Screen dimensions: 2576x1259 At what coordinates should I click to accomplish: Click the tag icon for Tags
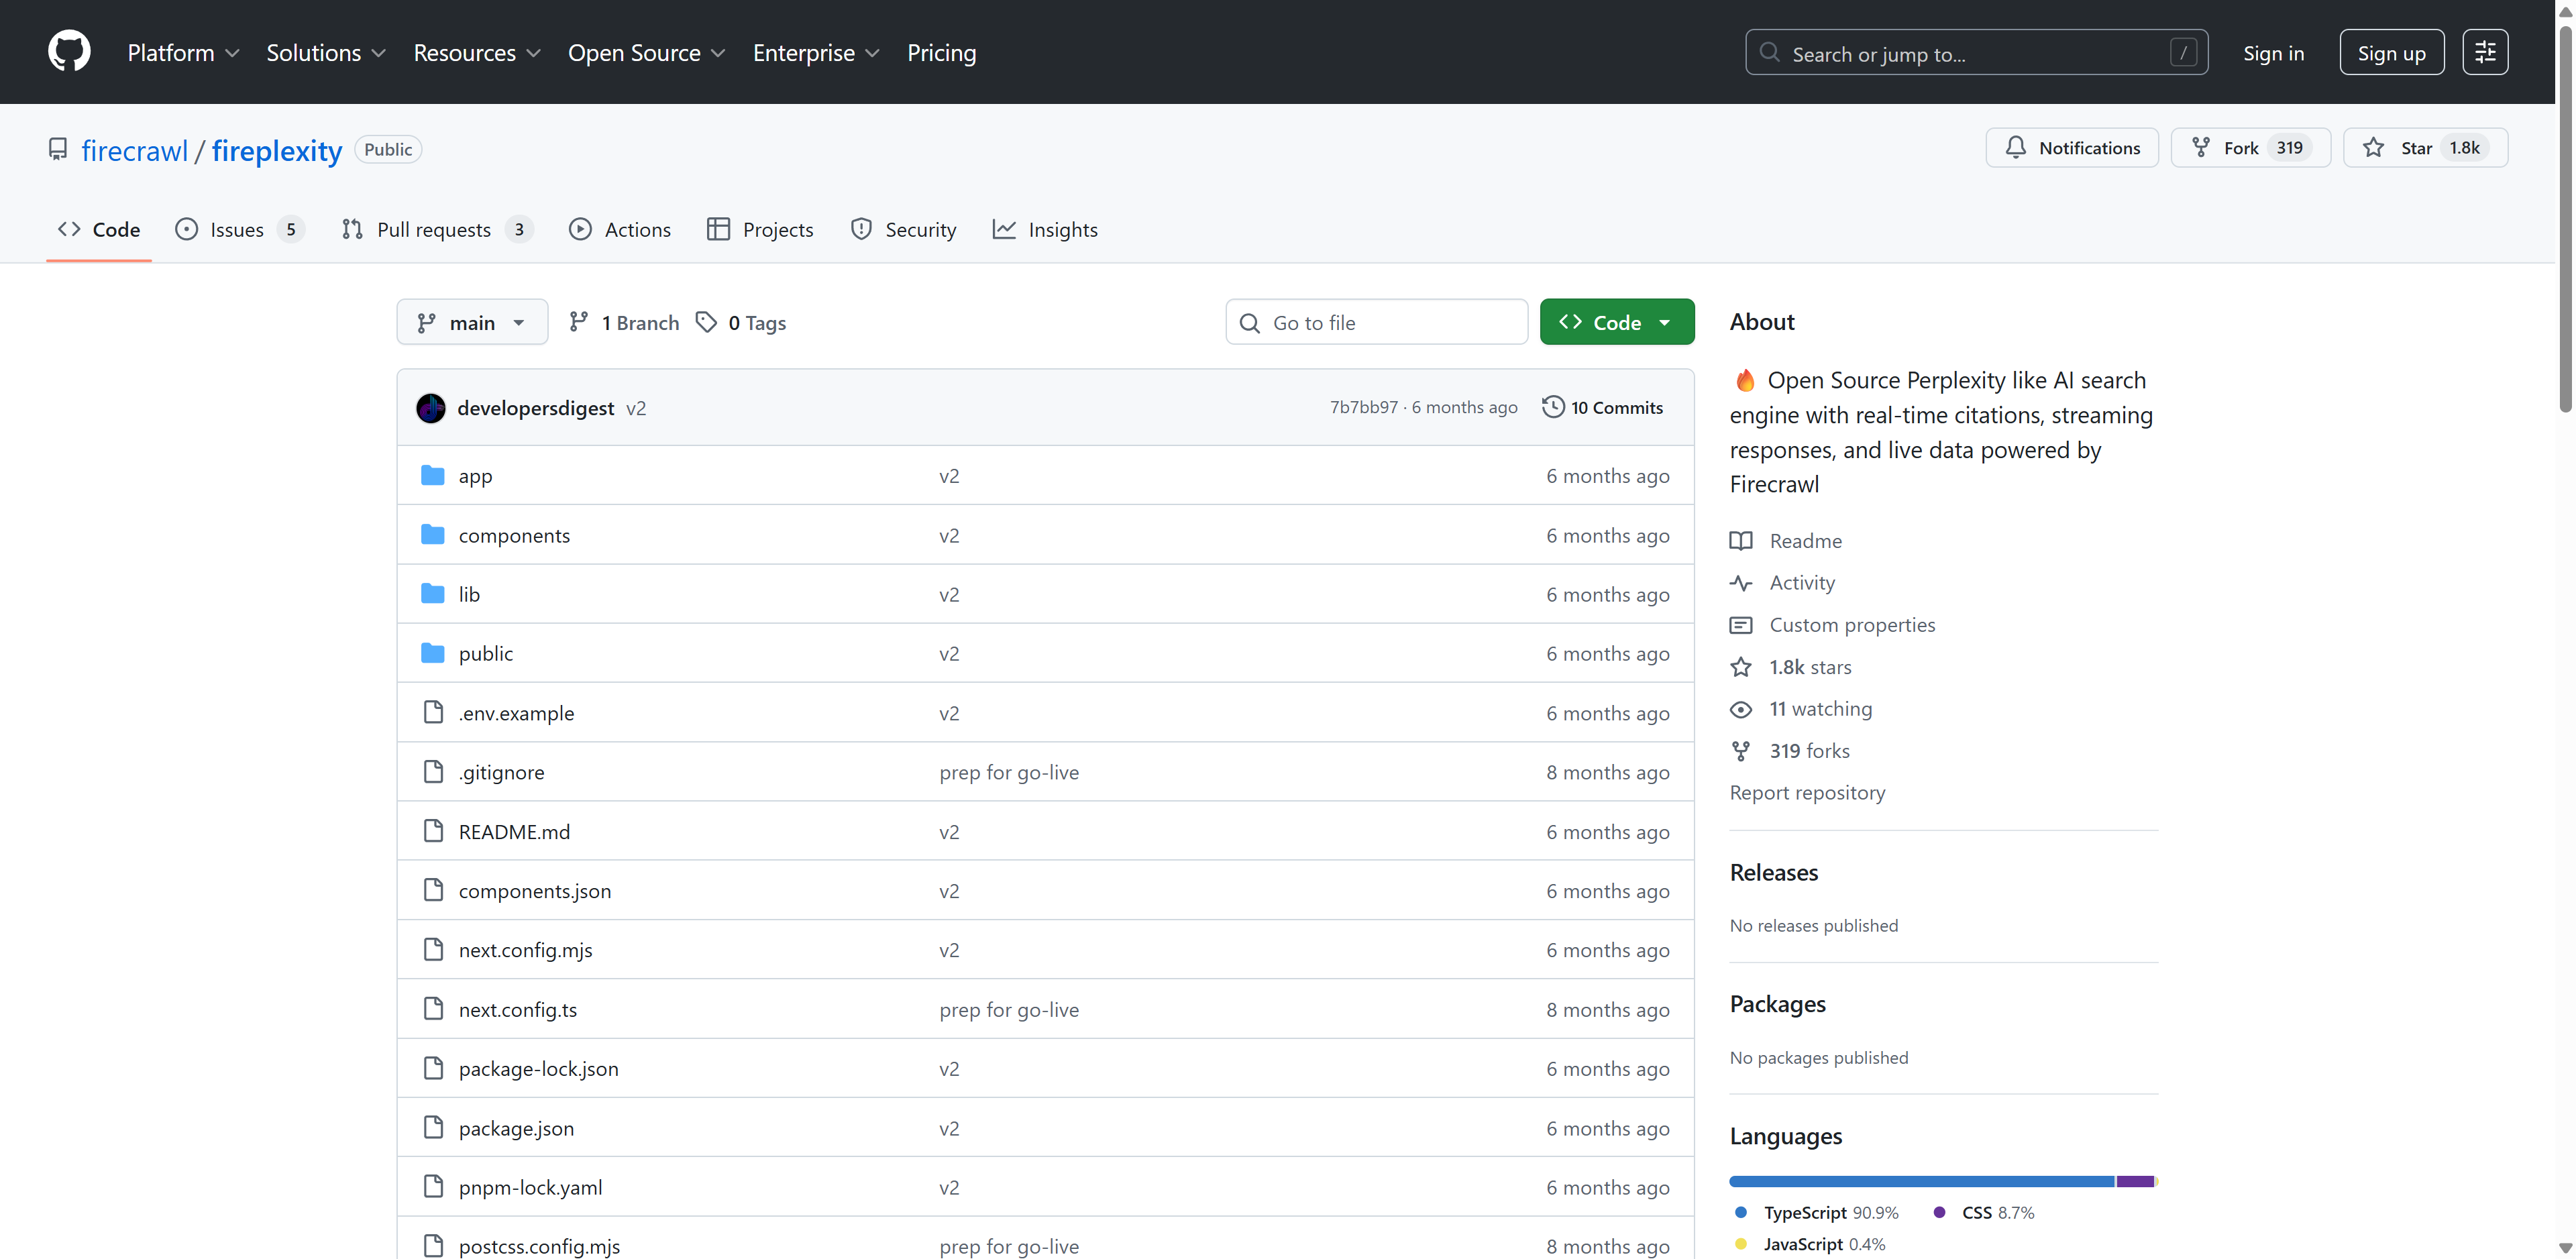click(706, 322)
